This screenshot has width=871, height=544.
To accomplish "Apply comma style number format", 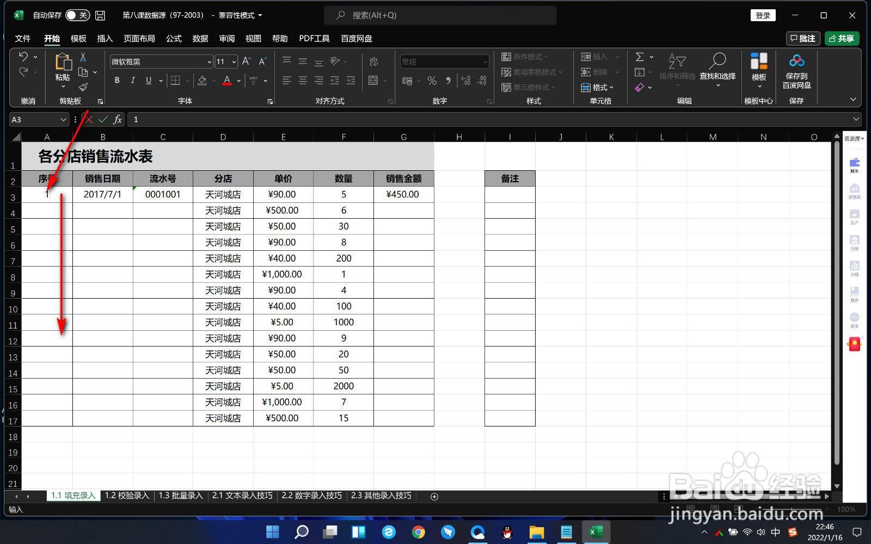I will click(448, 81).
